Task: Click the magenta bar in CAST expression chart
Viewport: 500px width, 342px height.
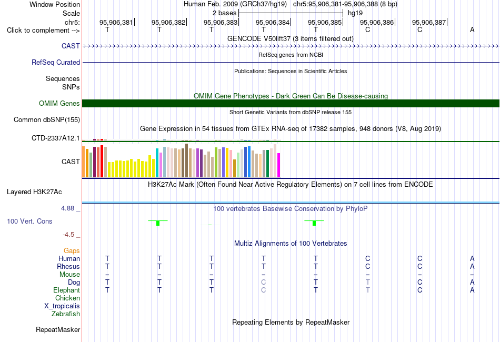Action: point(279,165)
